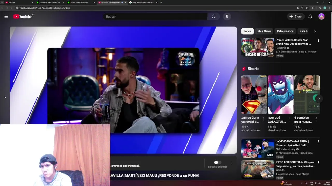Image resolution: width=332 pixels, height=186 pixels.
Task: Close the 'Stream - Kick Dashboard' tab
Action: (x=94, y=2)
